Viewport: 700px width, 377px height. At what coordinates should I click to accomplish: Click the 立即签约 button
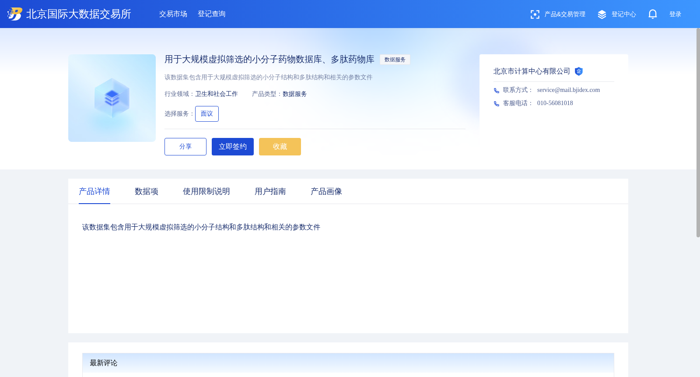[x=233, y=147]
